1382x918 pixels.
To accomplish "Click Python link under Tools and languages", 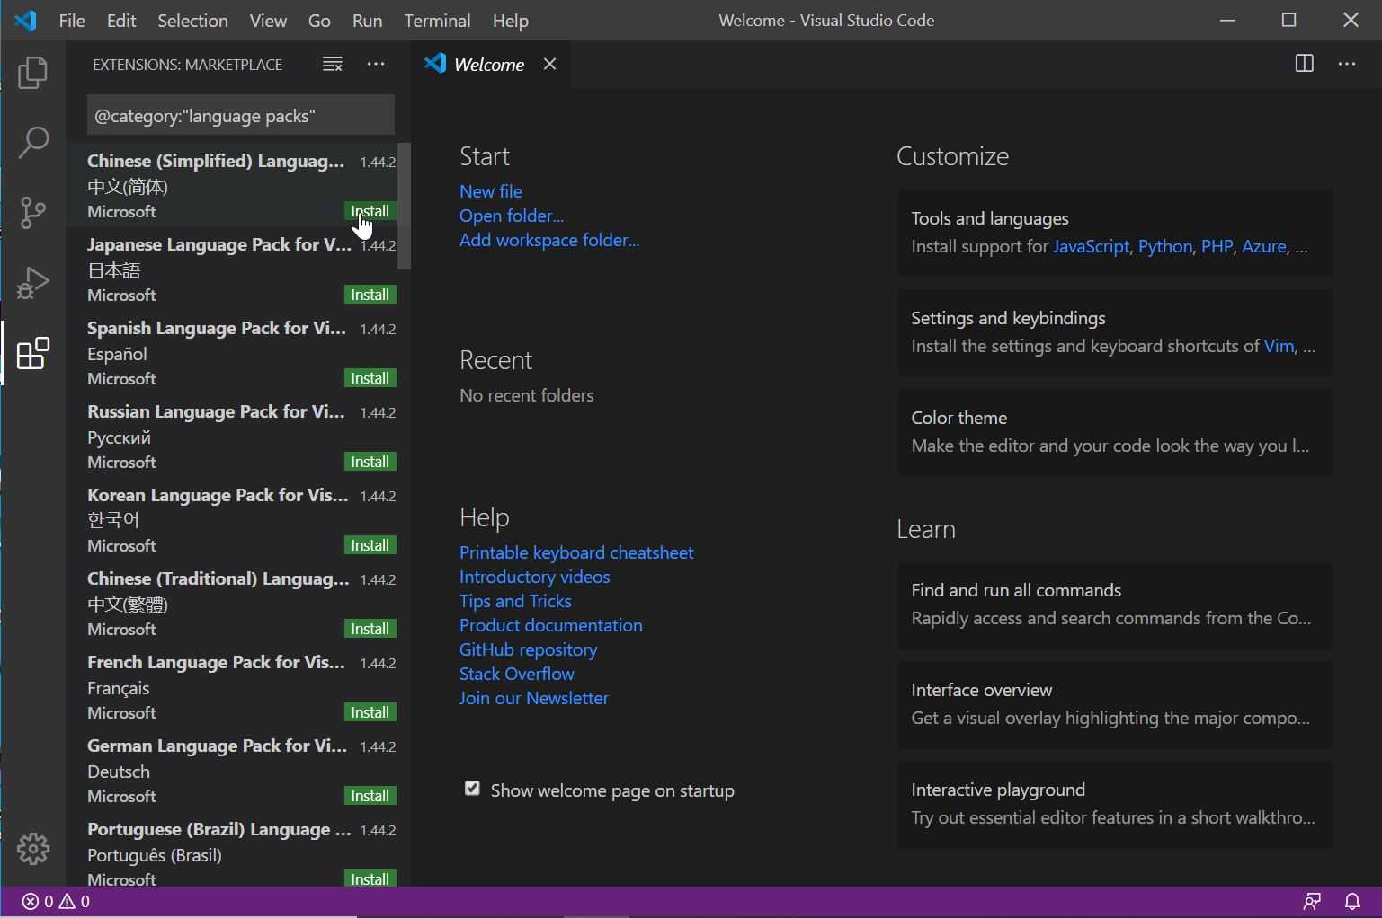I will point(1164,246).
